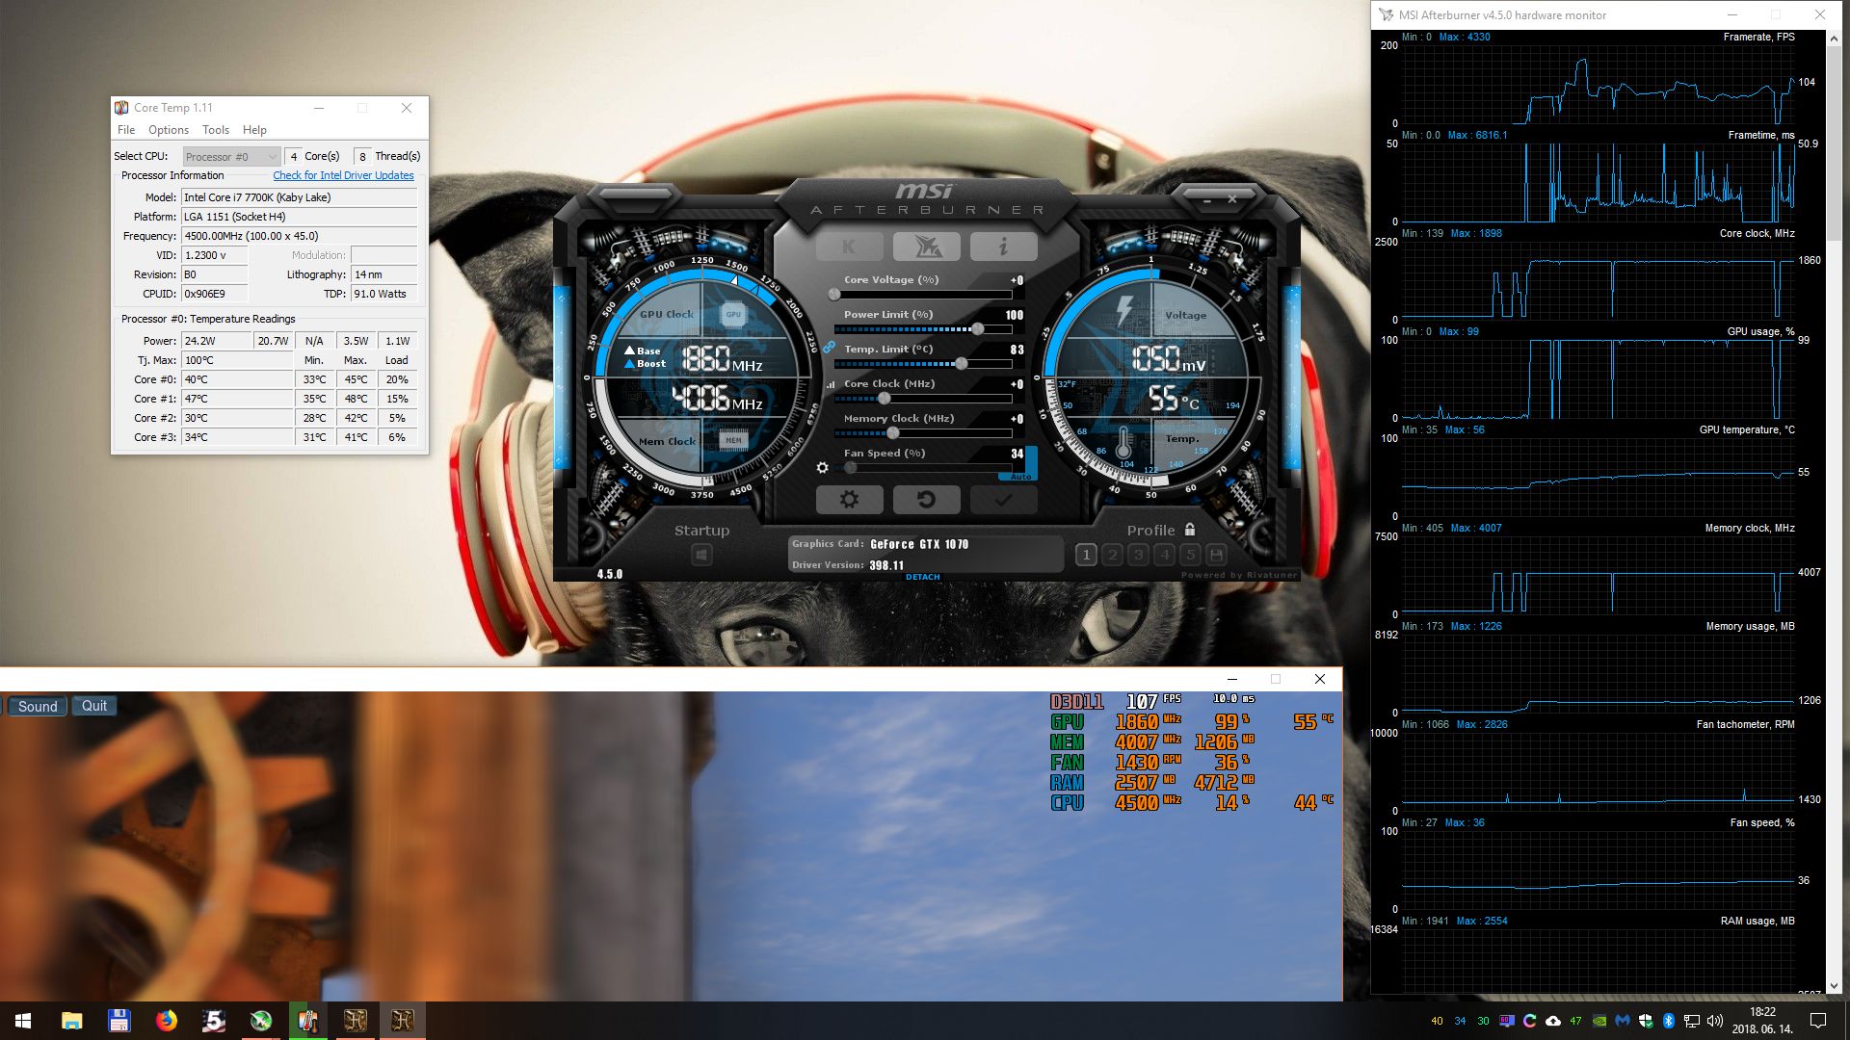Click the hardware monitor vertical scrollbar
The image size is (1850, 1040).
[1834, 144]
